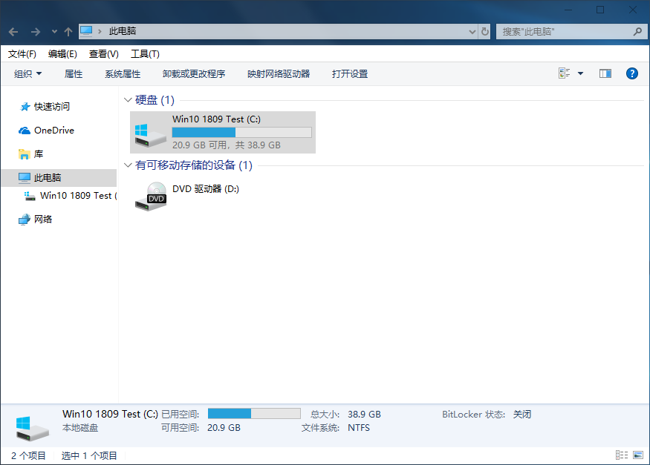Open the address bar history dropdown
The width and height of the screenshot is (650, 465).
click(472, 32)
